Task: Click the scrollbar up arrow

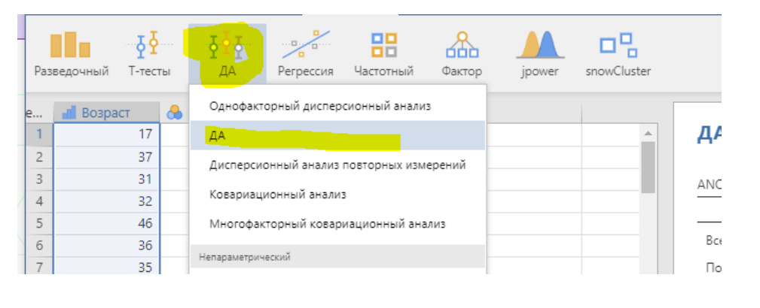Action: [648, 133]
